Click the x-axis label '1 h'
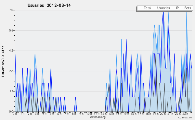Viewport: 195px width, 120px height. 22,114
